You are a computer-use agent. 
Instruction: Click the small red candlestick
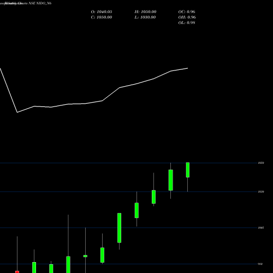tap(17, 272)
